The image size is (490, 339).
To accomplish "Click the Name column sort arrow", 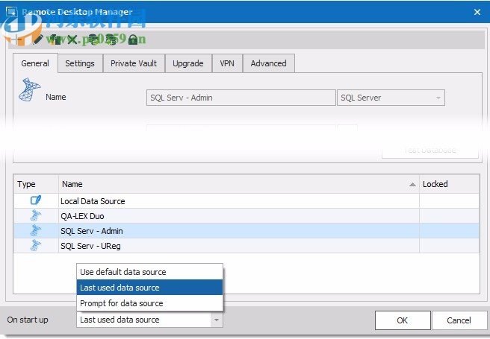I will [x=412, y=185].
